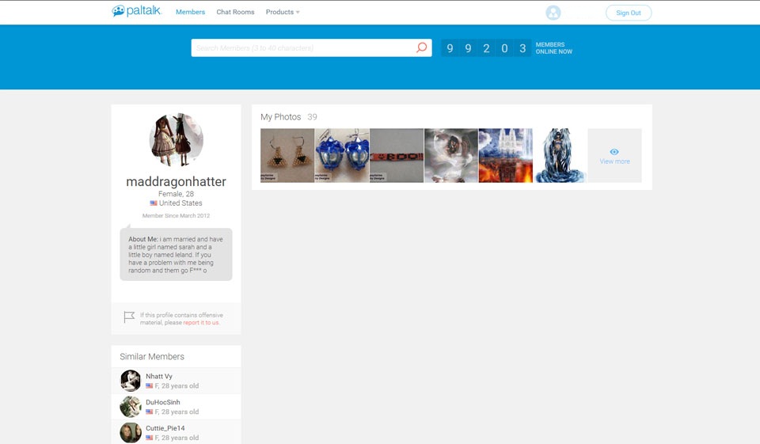
Task: Click the Paltalk logo icon
Action: click(119, 12)
